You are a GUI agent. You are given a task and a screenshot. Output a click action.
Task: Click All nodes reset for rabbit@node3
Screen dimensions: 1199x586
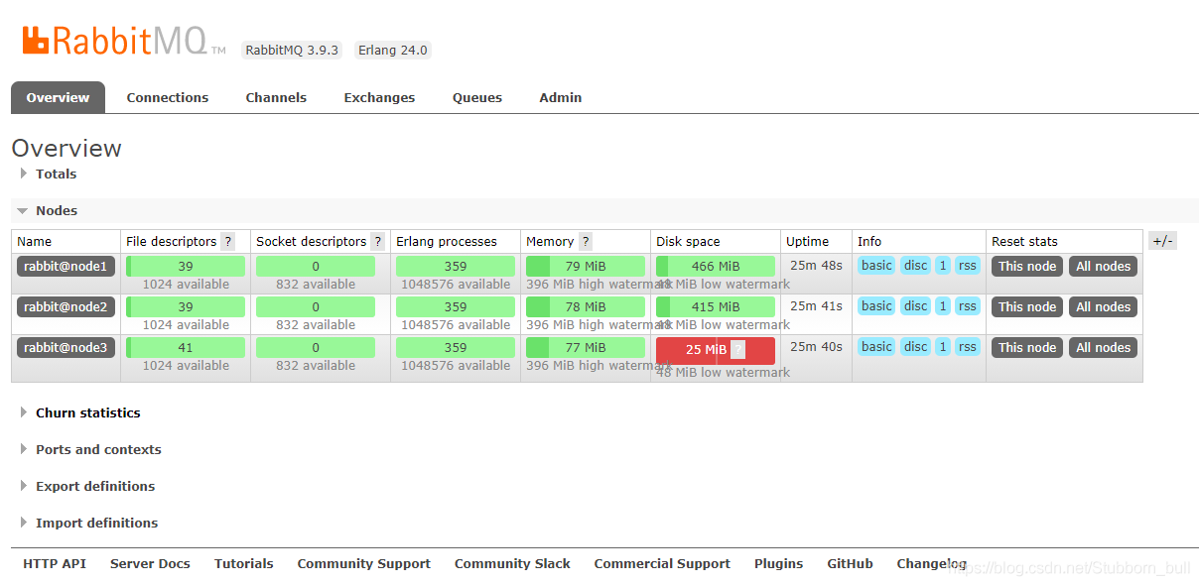click(x=1103, y=348)
